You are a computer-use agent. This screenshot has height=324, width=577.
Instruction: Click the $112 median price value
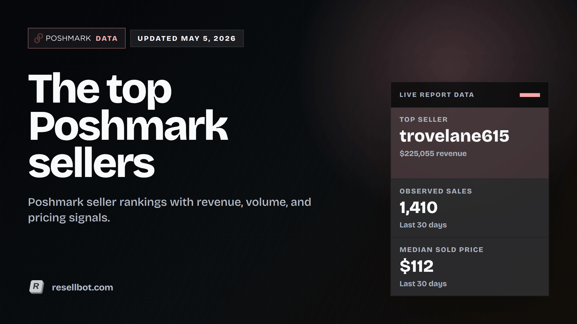coord(417,266)
